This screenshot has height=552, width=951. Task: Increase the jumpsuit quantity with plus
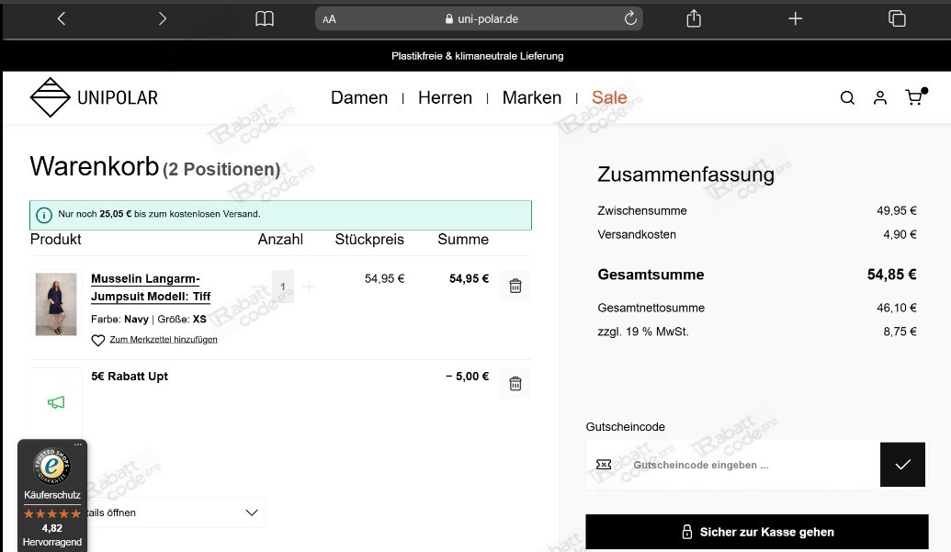(x=309, y=287)
